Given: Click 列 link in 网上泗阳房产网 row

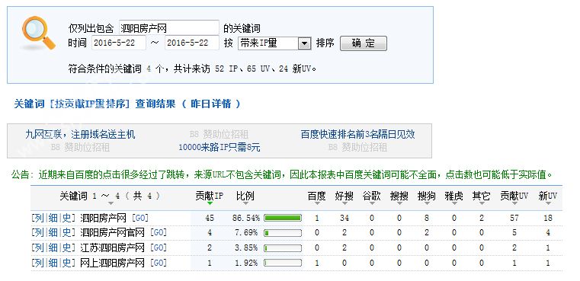Looking at the screenshot, I should coord(38,263).
